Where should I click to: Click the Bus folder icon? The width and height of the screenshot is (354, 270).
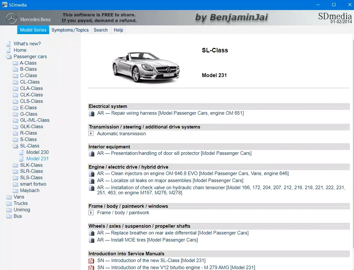[9, 216]
